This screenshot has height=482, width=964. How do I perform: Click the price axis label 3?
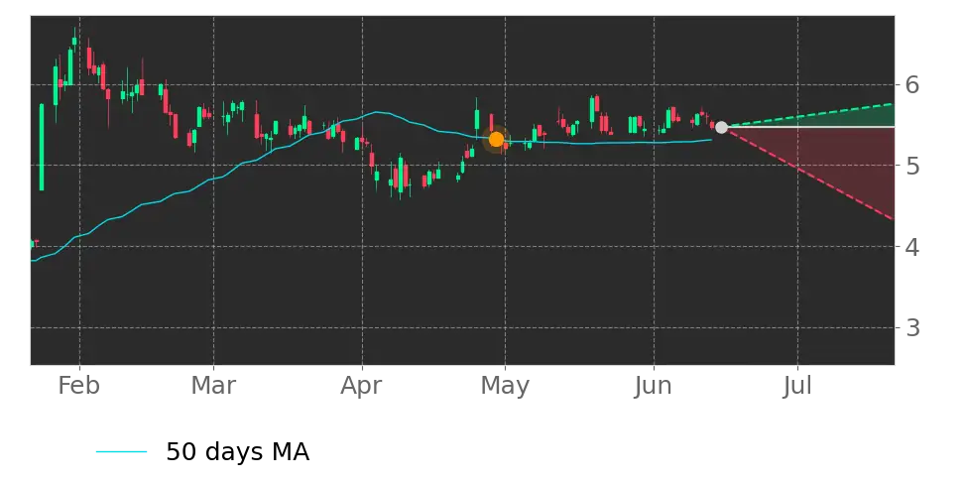point(912,327)
